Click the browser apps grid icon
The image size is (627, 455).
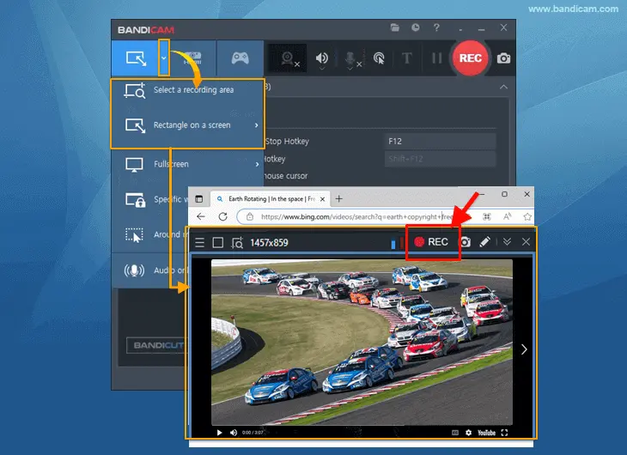pyautogui.click(x=487, y=216)
